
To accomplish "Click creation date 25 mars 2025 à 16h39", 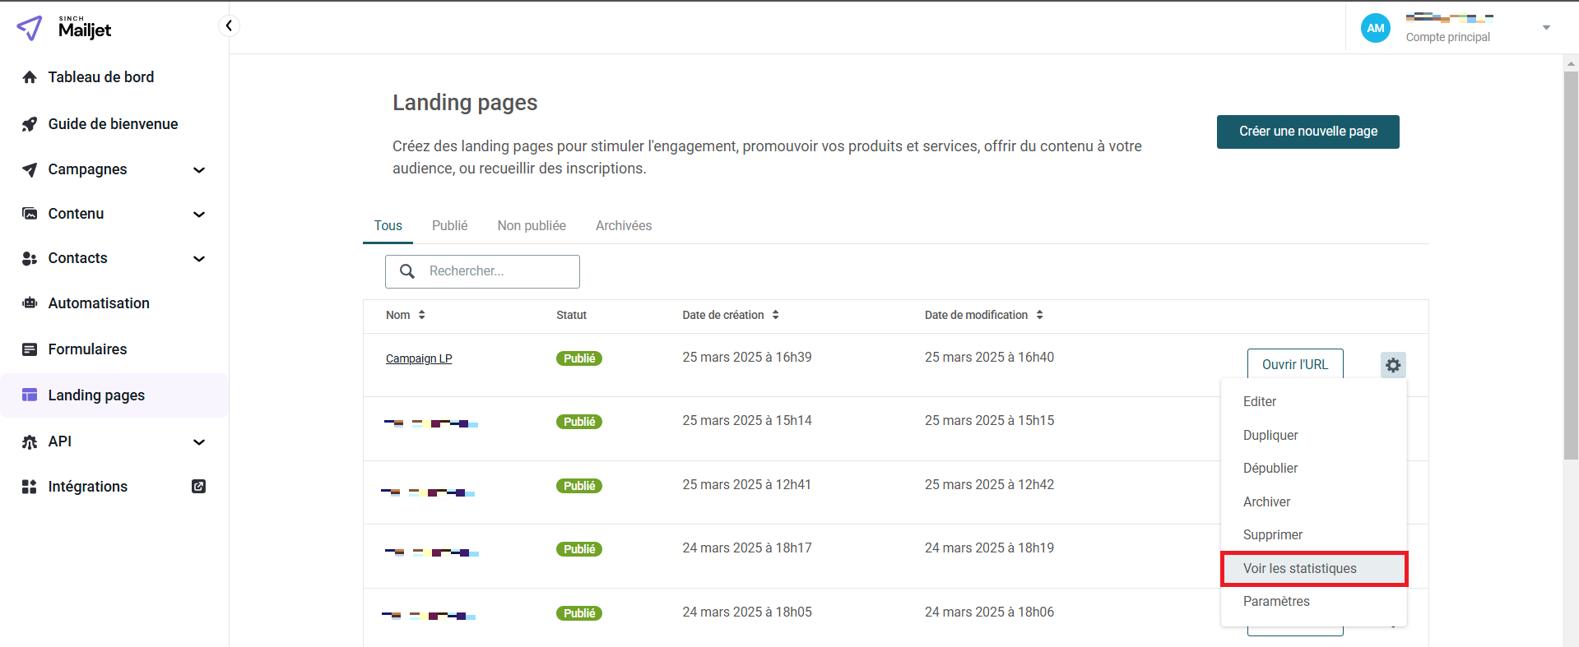I will (747, 358).
